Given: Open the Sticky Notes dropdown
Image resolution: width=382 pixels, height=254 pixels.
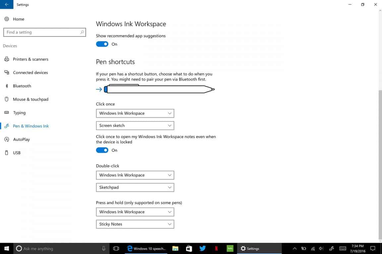Looking at the screenshot, I should (x=135, y=224).
